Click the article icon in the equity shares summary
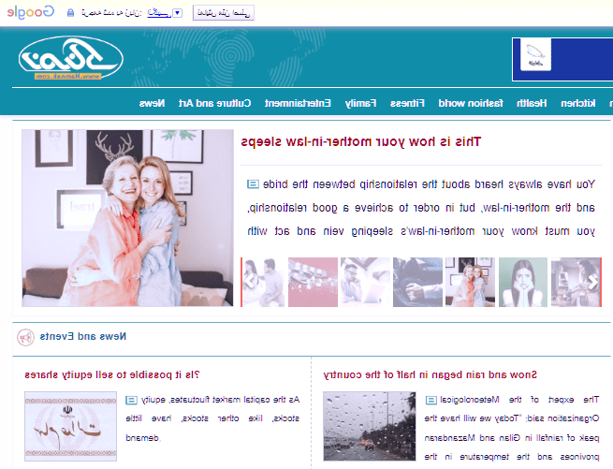613x469 pixels. click(x=130, y=401)
